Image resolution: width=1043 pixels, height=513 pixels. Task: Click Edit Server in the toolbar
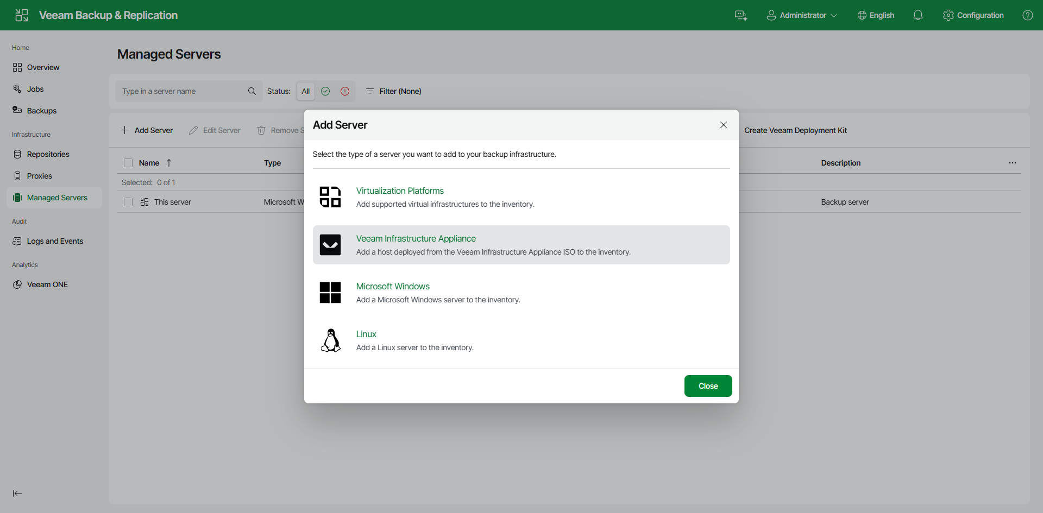coord(215,130)
